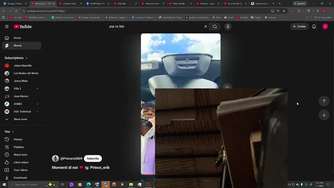Expand the You section
The height and width of the screenshot is (188, 334).
[9, 132]
